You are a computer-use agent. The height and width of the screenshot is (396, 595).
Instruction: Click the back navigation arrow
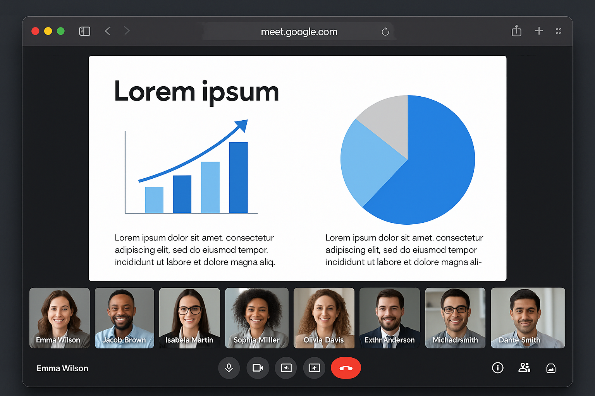tap(108, 31)
